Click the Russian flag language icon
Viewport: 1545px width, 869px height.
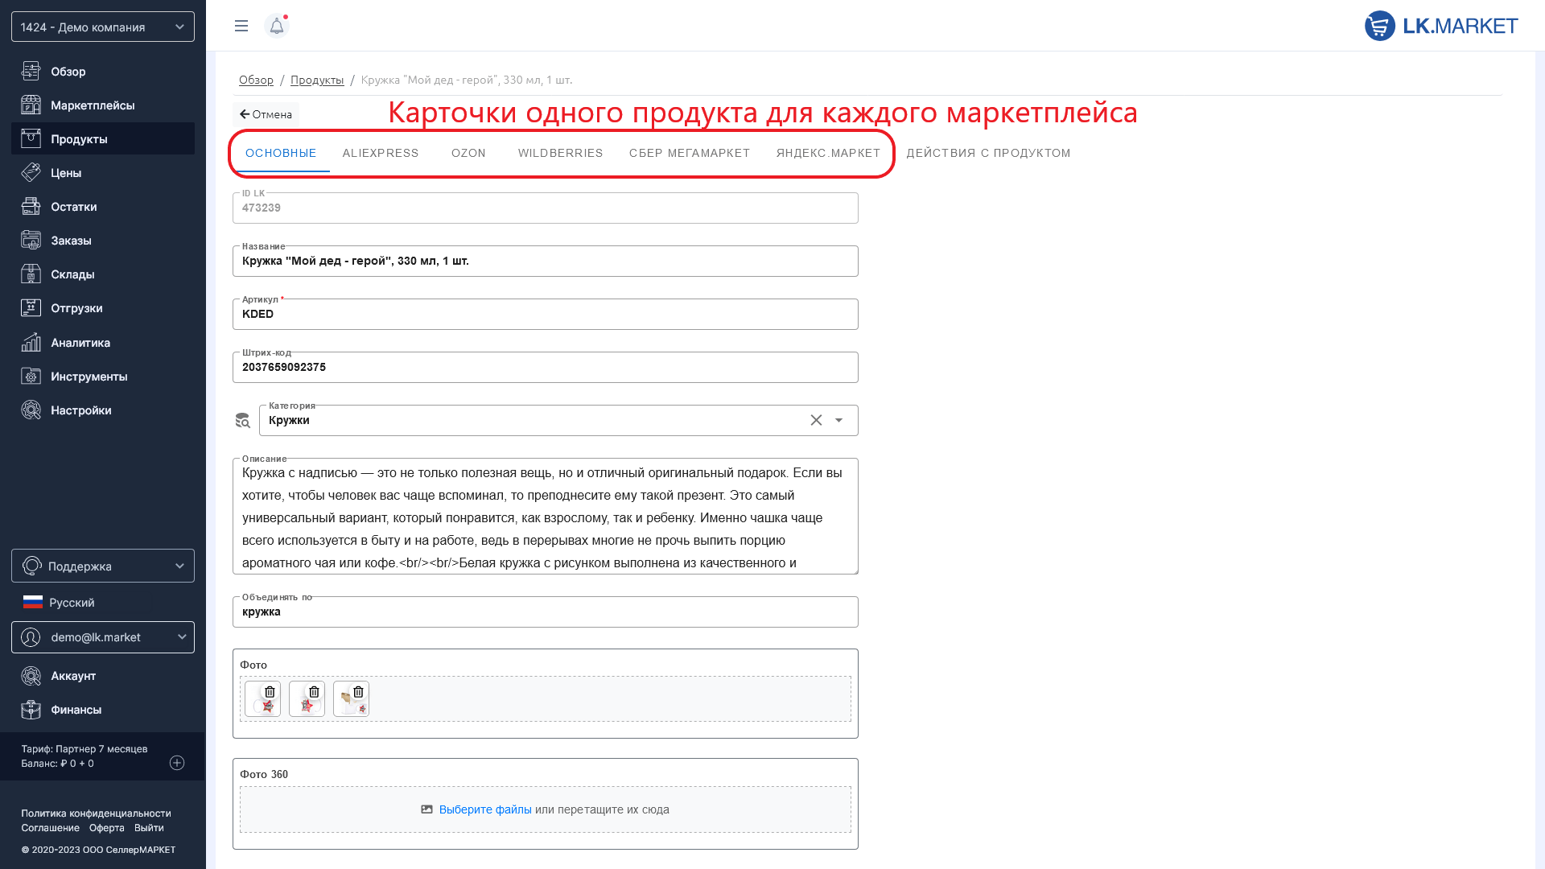tap(33, 602)
